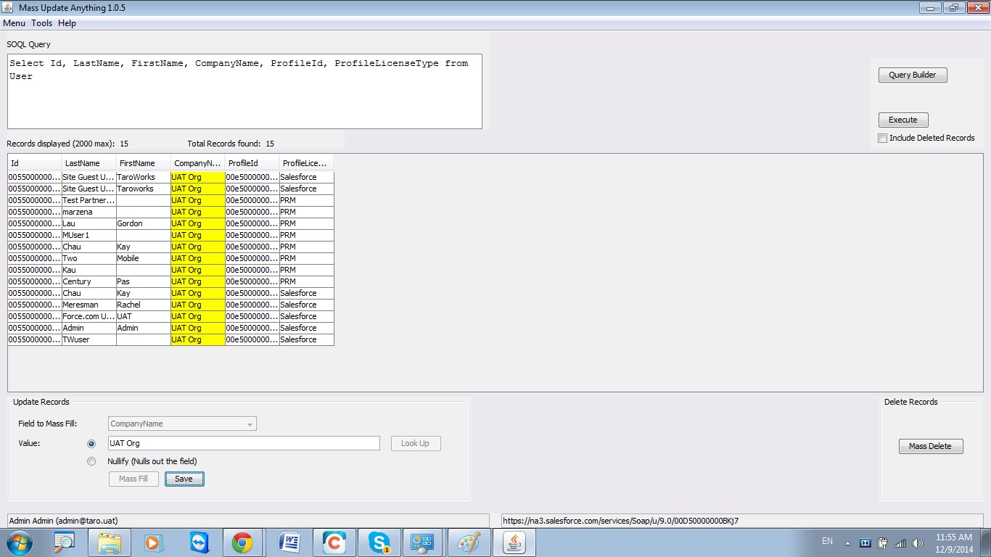Switch to Microsoft Word in taskbar
This screenshot has height=557, width=991.
pos(289,542)
